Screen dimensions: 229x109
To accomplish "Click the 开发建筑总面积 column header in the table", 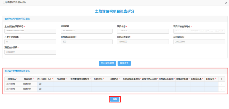I will [x=167, y=79].
